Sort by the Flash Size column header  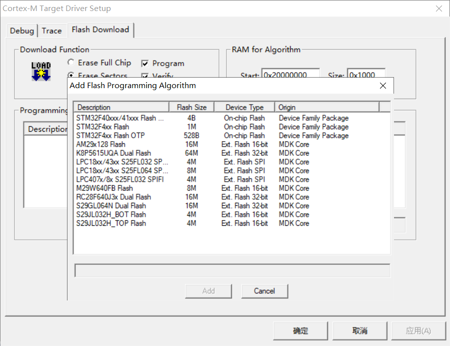click(191, 107)
